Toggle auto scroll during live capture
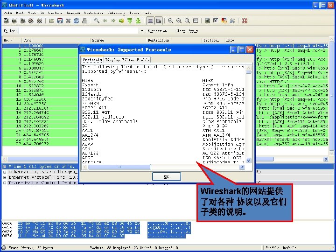The width and height of the screenshot is (336, 252). tap(159, 21)
